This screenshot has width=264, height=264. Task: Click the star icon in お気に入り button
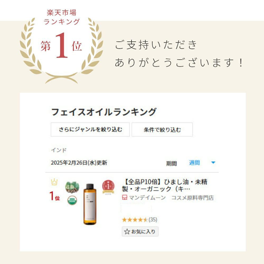tap(127, 232)
